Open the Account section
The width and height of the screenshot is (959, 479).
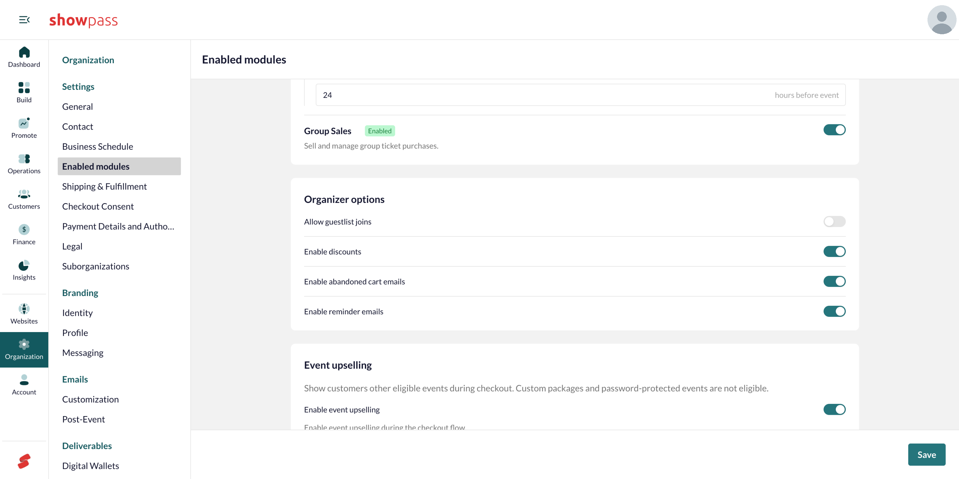pos(24,385)
